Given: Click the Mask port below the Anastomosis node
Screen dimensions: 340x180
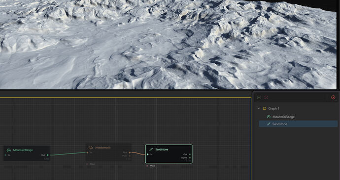Looking at the screenshot, I should coord(87,164).
